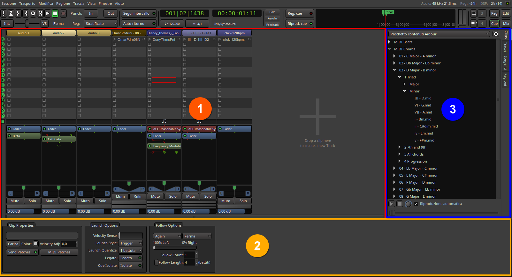Viewport: 512px width, 277px height.
Task: Click the panic exclamation mark icon
Action: 4,13
